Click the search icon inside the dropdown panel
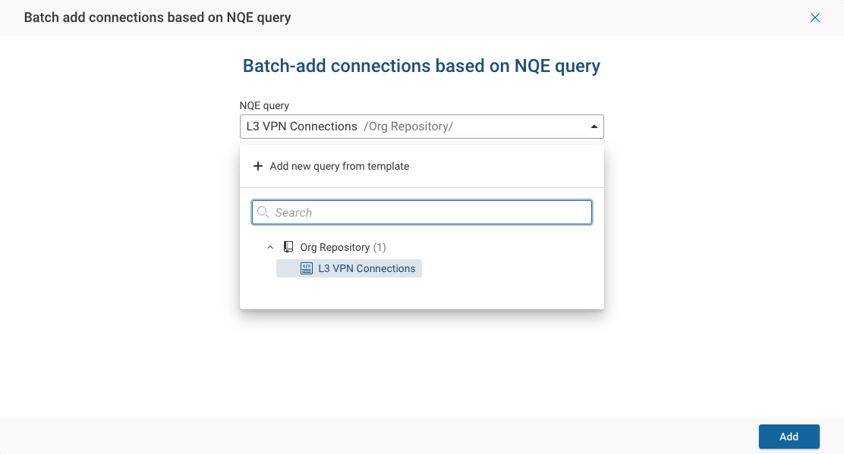Screen dimensions: 844x454 coord(263,212)
